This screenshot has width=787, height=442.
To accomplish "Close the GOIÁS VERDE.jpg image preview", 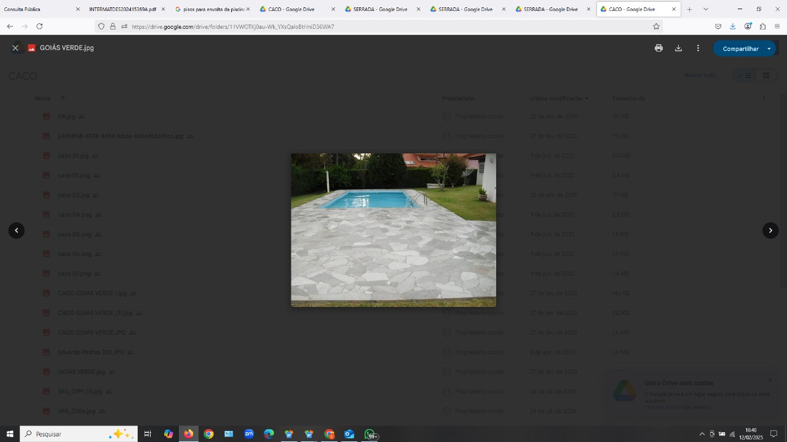I will 15,48.
